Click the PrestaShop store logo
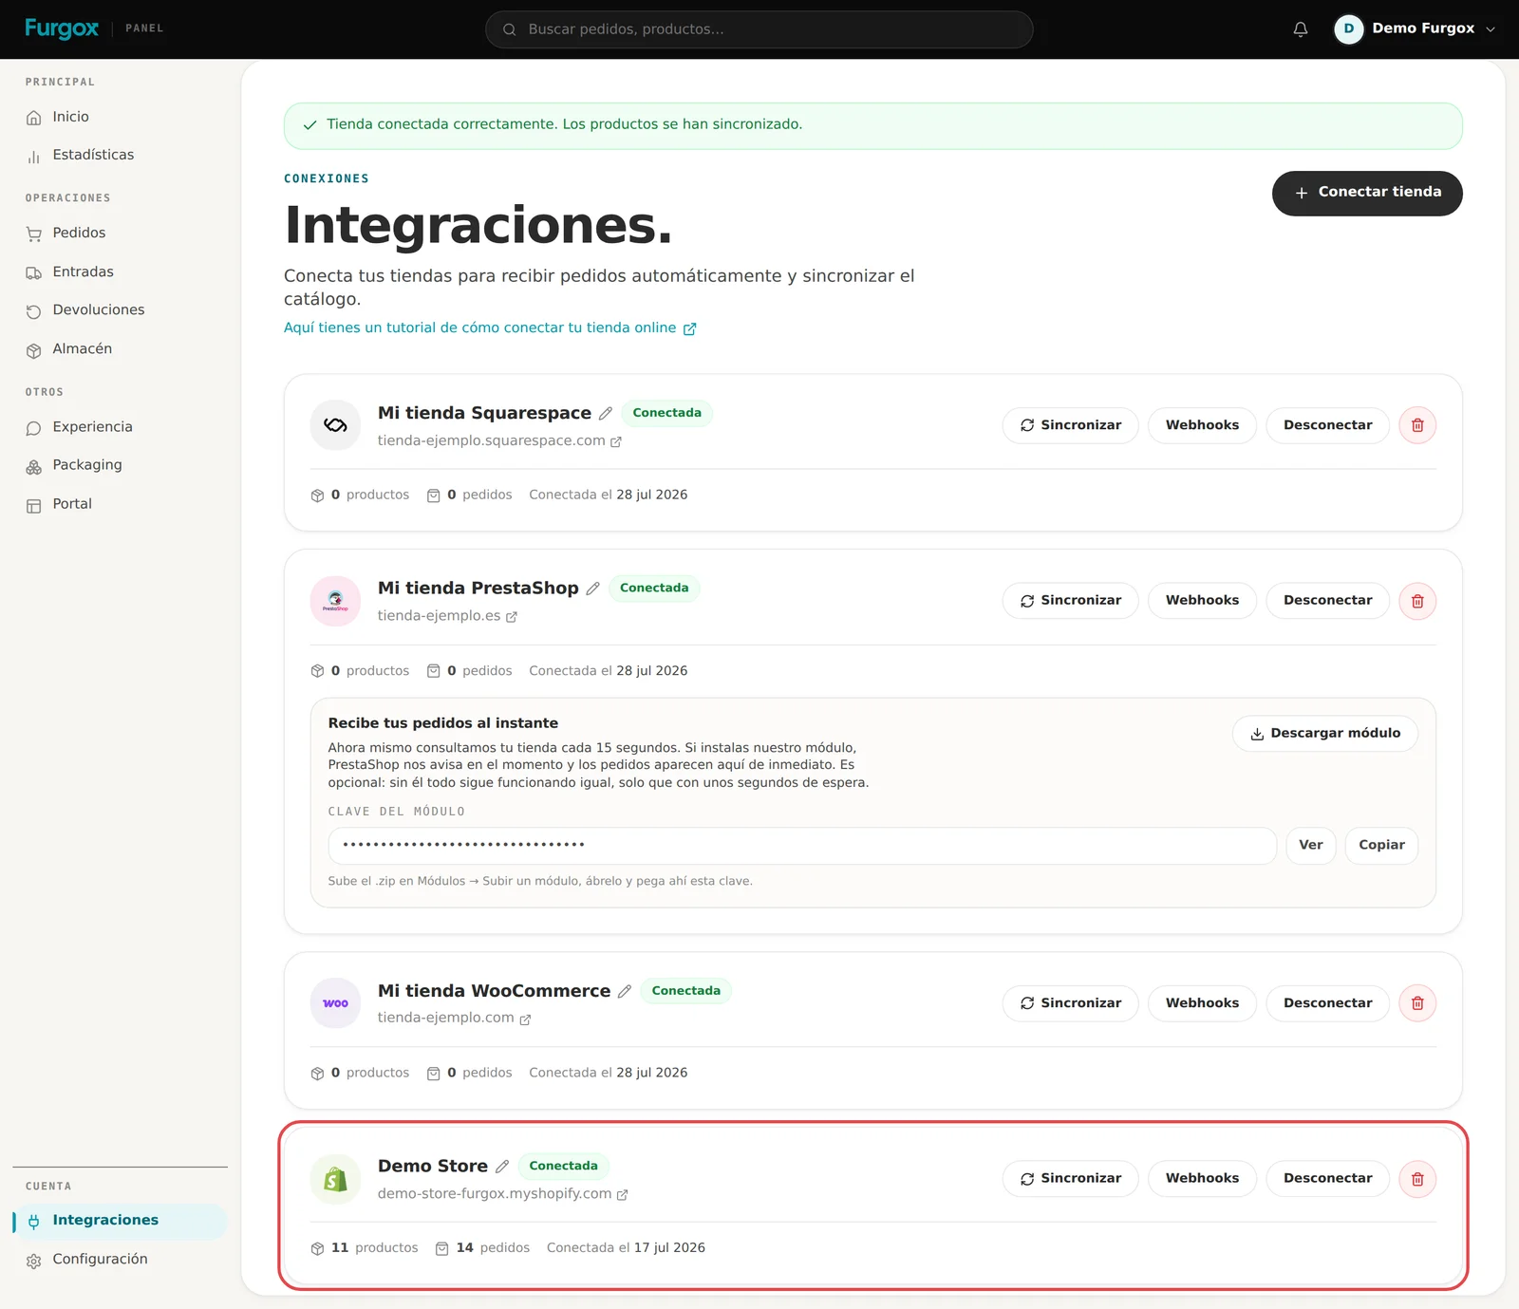Image resolution: width=1519 pixels, height=1309 pixels. coord(335,601)
